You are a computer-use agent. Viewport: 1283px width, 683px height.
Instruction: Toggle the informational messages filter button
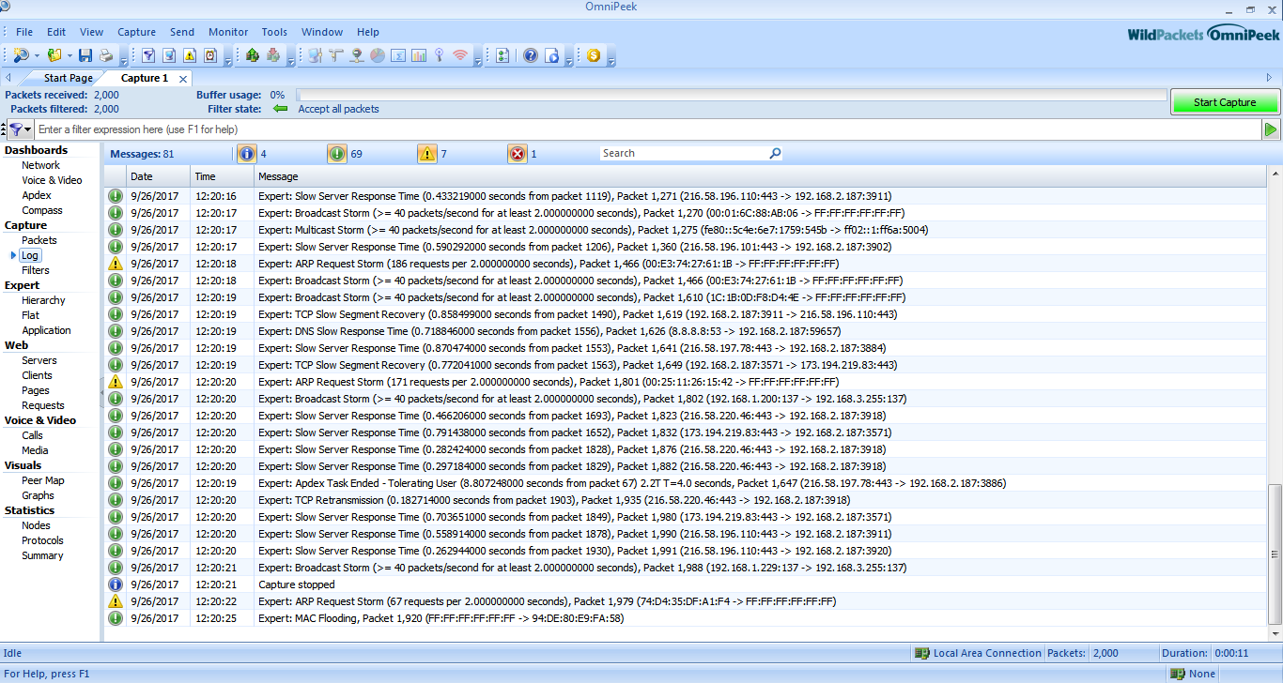pos(246,154)
